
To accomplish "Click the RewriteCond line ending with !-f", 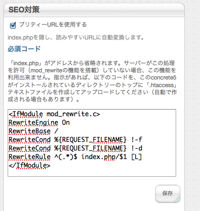I will point(75,140).
